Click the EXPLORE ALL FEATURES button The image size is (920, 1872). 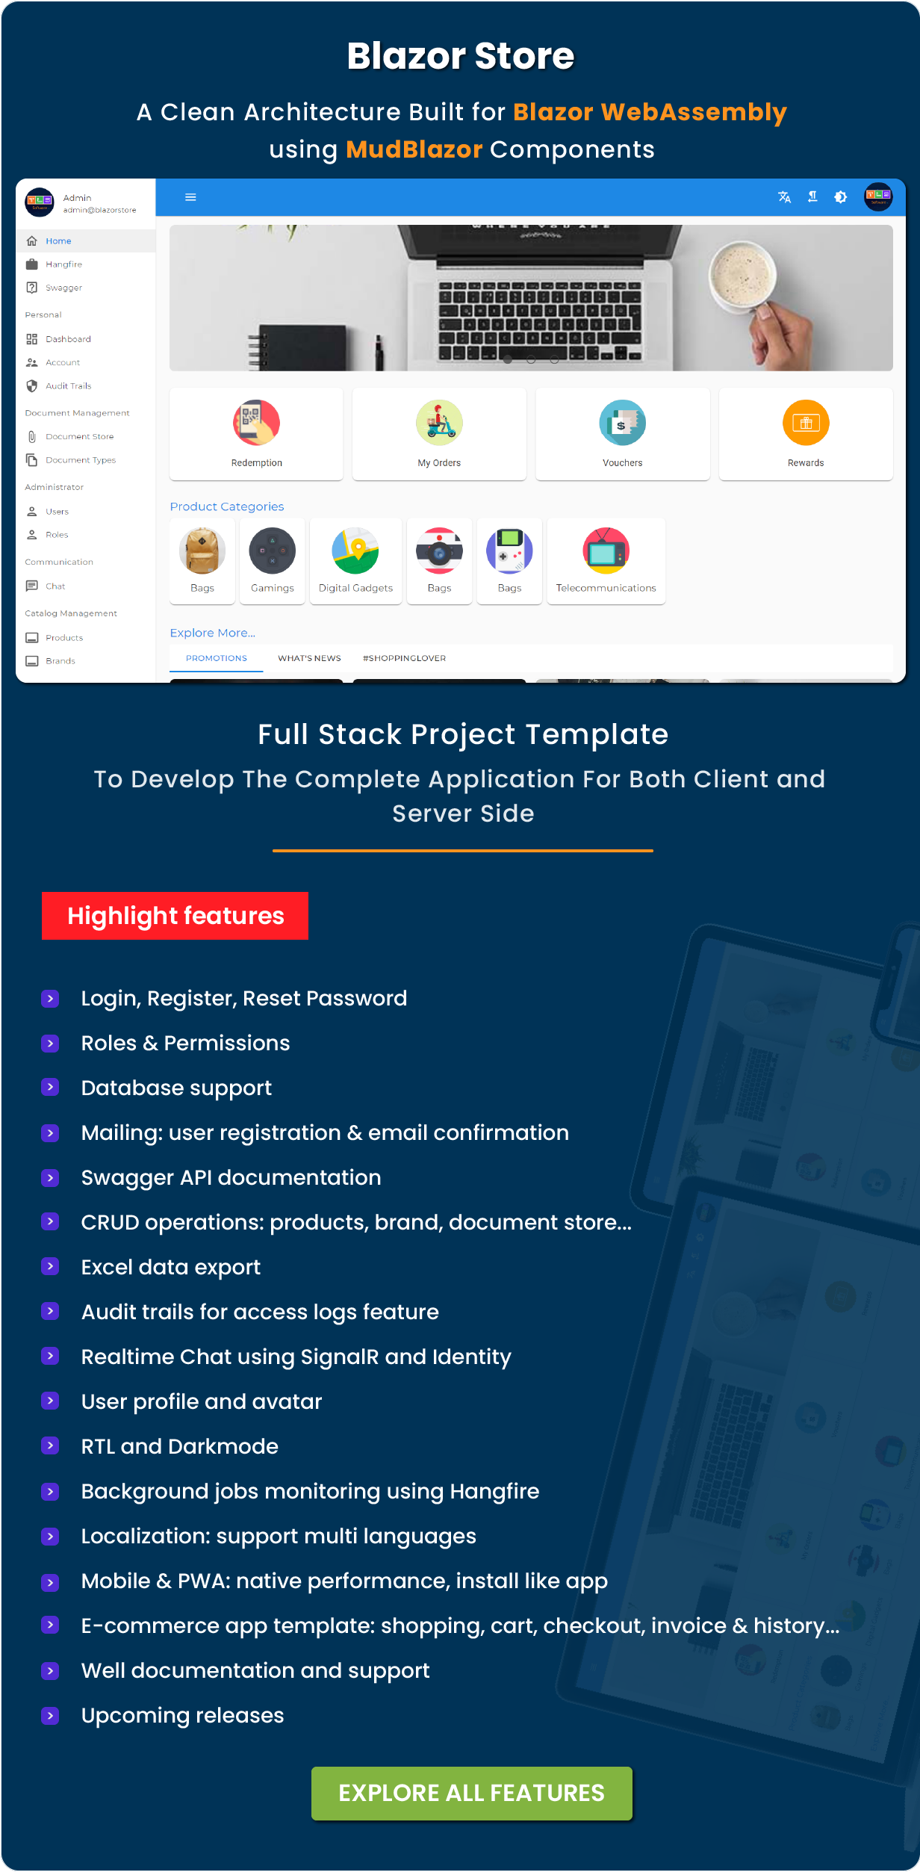pyautogui.click(x=472, y=1793)
